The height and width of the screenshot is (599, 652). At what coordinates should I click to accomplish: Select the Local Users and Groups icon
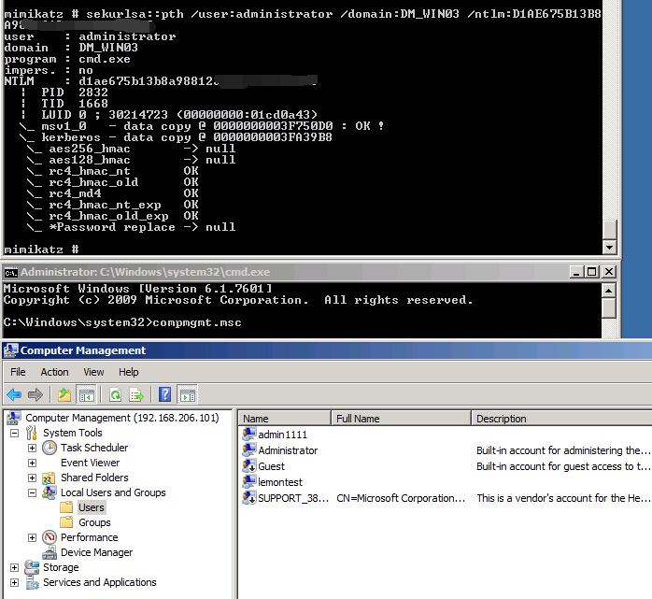point(50,492)
